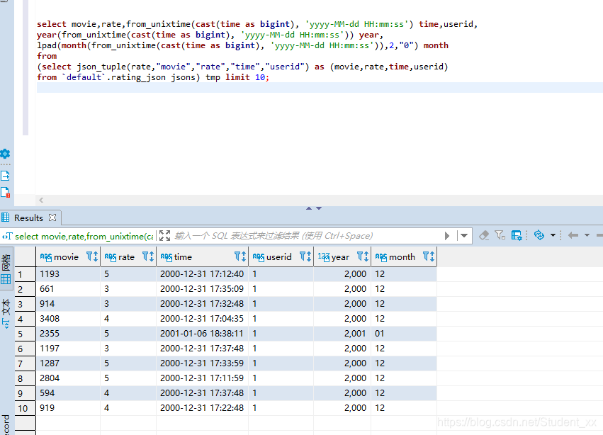Collapse results panel using the down arrow
This screenshot has height=435, width=603.
click(x=319, y=208)
